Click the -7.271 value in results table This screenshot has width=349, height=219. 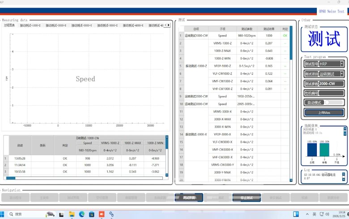coord(155,165)
